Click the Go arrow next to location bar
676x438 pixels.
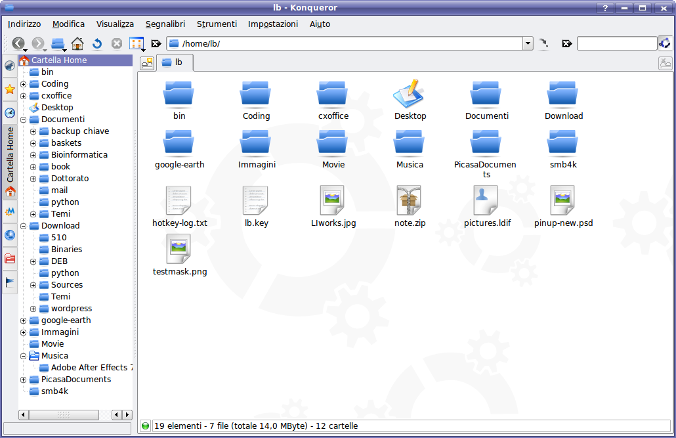pyautogui.click(x=543, y=44)
